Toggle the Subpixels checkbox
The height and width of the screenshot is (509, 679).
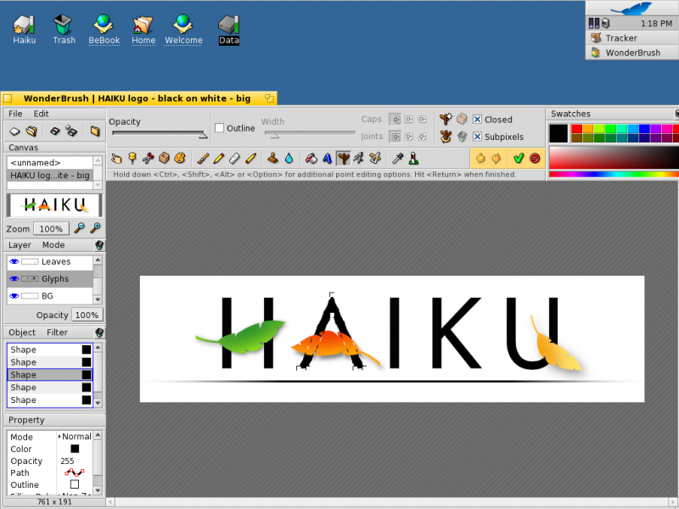pyautogui.click(x=477, y=137)
